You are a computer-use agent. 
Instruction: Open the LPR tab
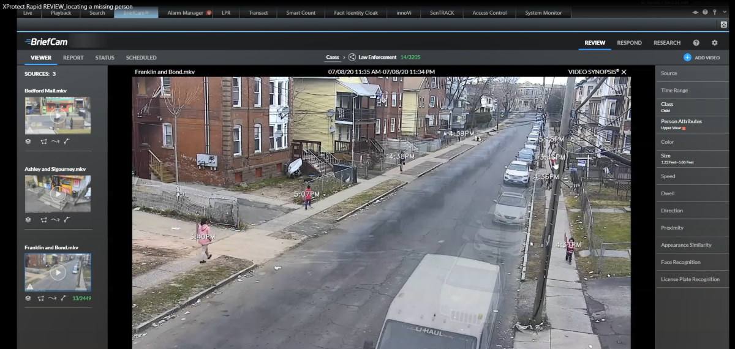click(226, 13)
